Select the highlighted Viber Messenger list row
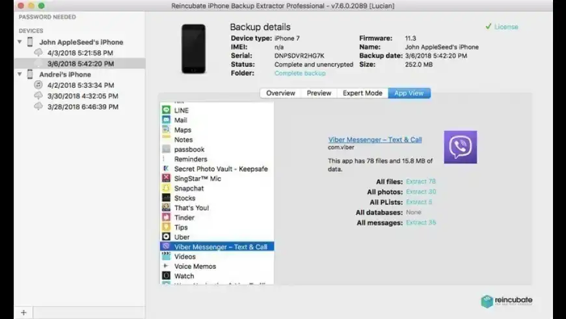Screen dimensions: 566x319 click(x=217, y=247)
